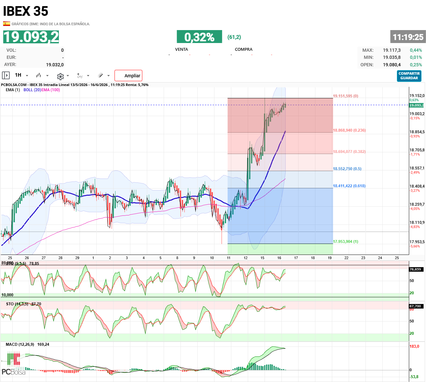Click the 0,25% change beside OPEN

click(416, 65)
